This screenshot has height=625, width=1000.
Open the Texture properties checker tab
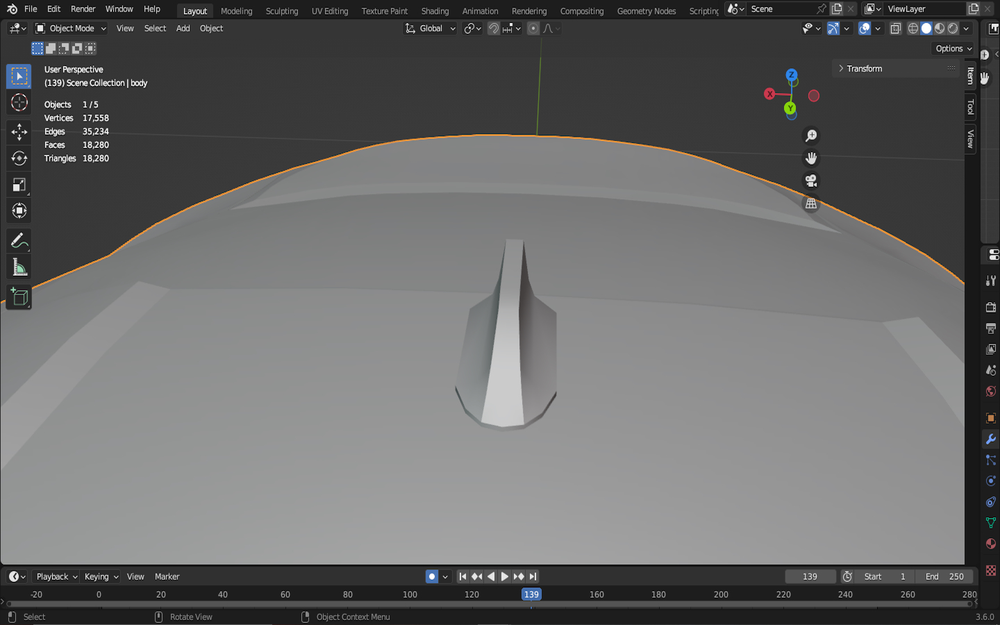(x=991, y=570)
